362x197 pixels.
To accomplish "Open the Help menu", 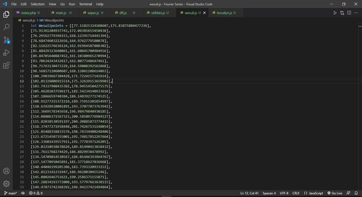I will tap(100, 4).
